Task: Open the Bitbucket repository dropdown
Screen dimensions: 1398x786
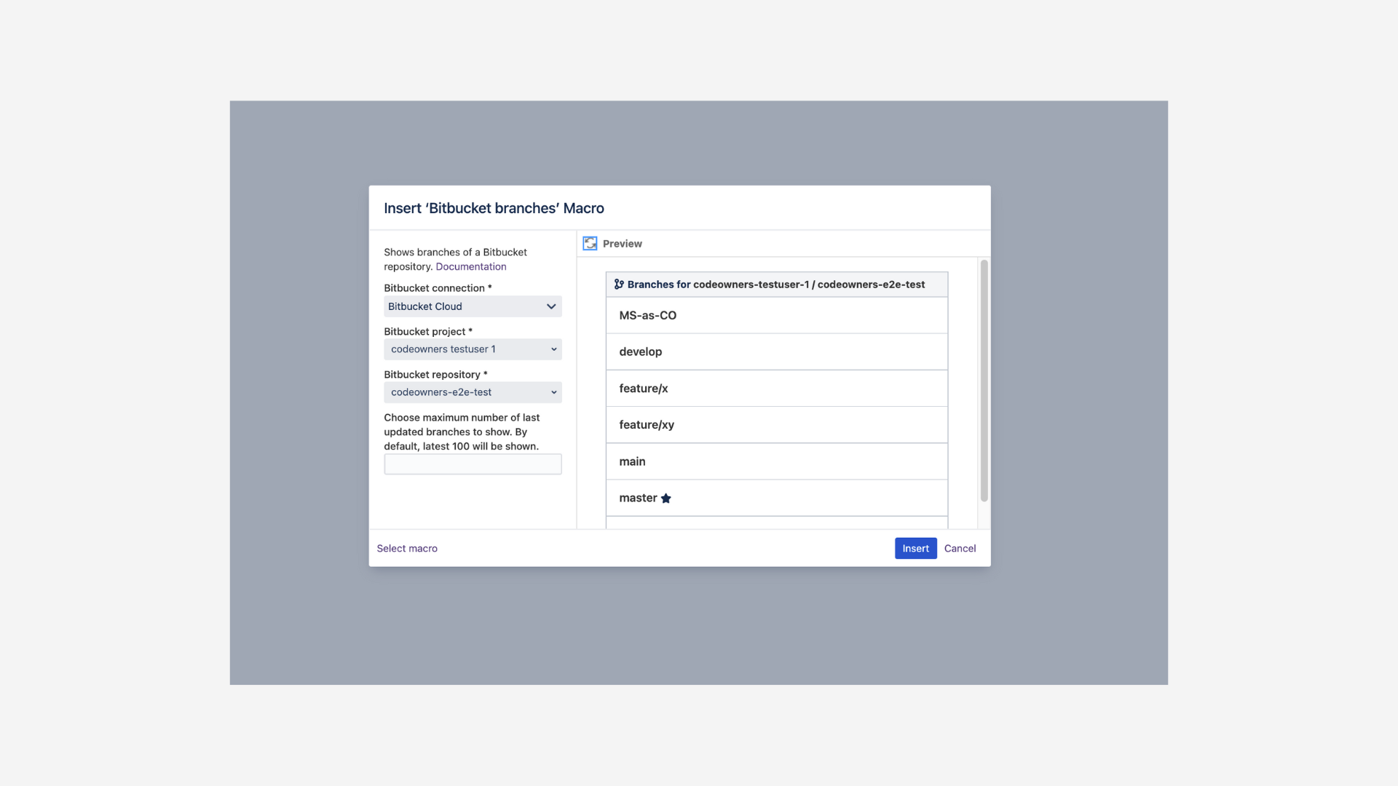Action: 472,392
